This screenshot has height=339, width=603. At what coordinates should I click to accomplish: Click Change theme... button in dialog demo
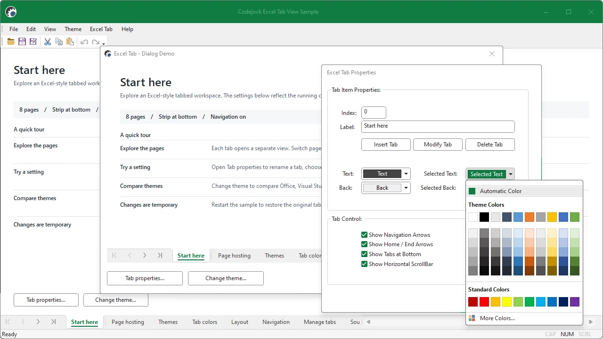click(x=226, y=278)
